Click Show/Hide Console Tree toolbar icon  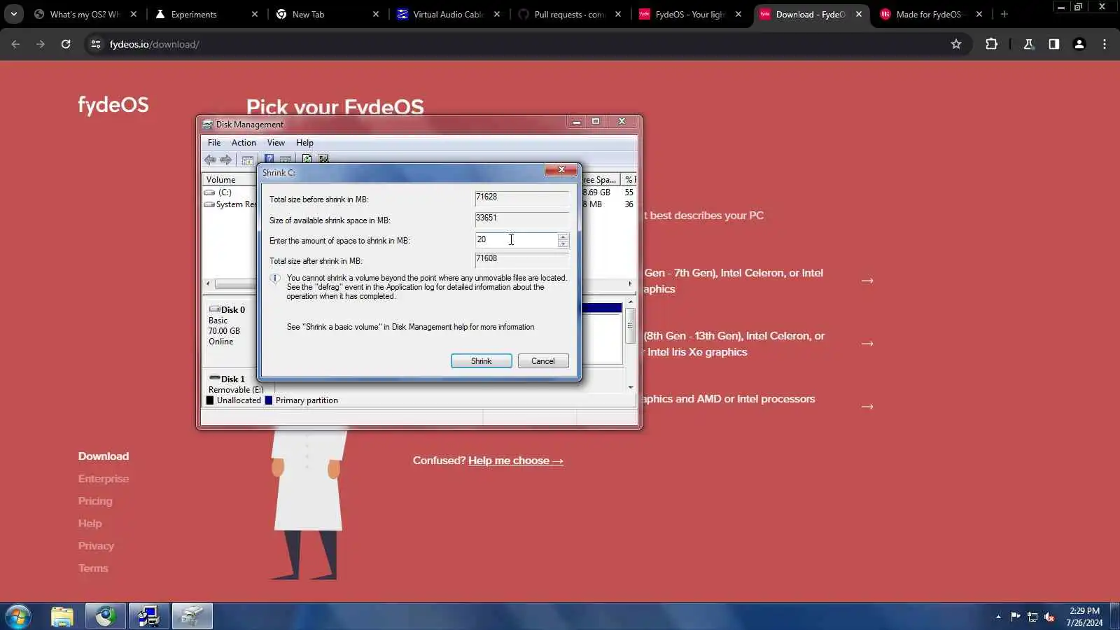point(247,160)
